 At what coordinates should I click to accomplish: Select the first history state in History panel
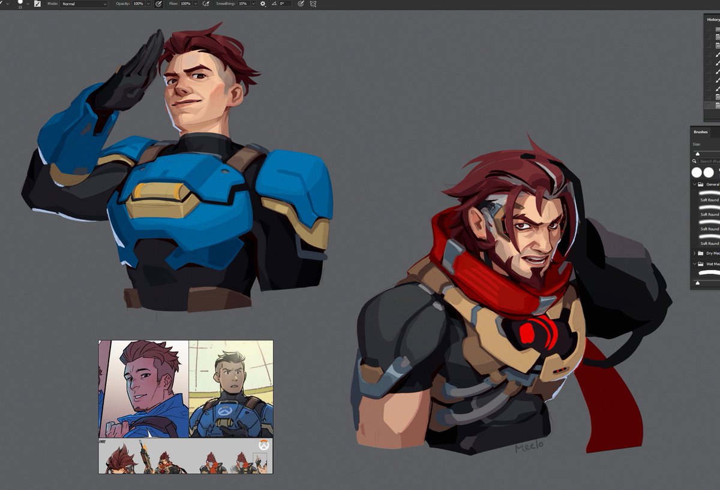coord(717,29)
